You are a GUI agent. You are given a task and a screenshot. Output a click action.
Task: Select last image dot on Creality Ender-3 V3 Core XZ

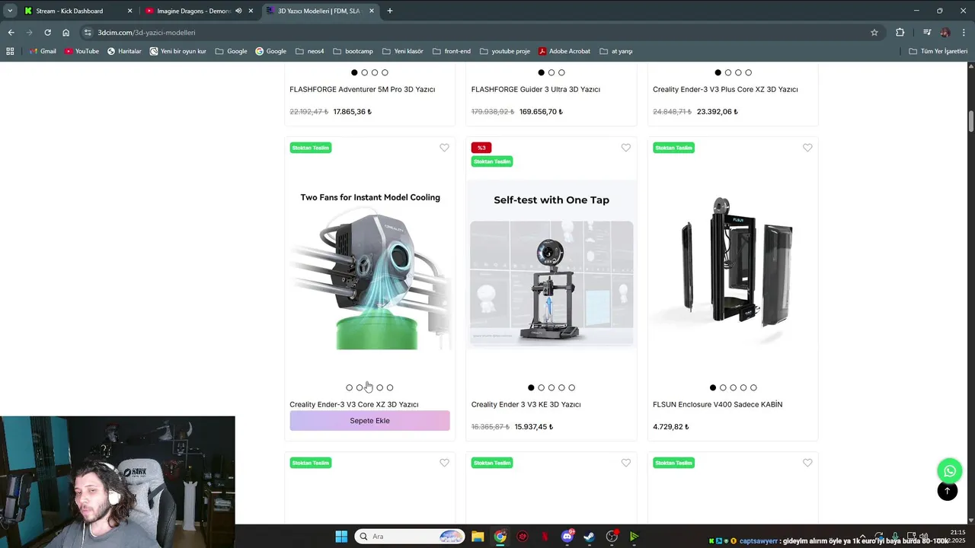390,387
